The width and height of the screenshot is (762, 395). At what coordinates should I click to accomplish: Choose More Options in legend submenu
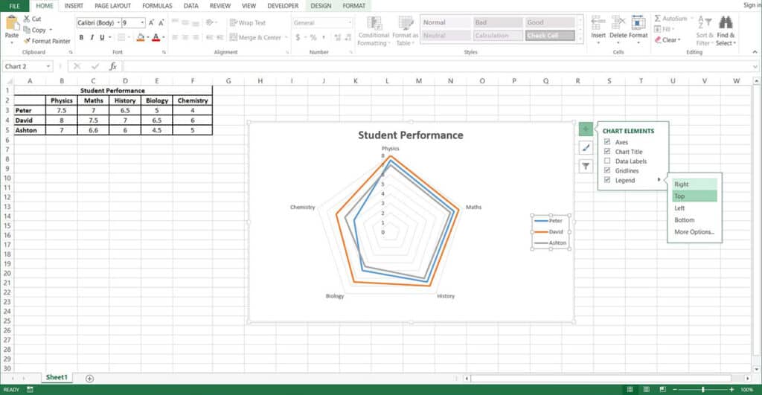[x=694, y=232]
